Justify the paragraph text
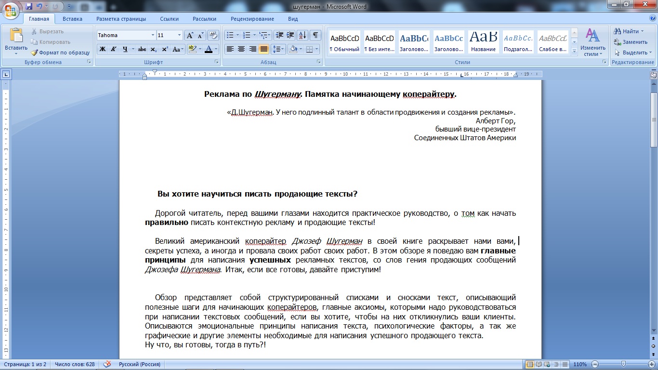Screen dimensions: 658x370 point(264,49)
